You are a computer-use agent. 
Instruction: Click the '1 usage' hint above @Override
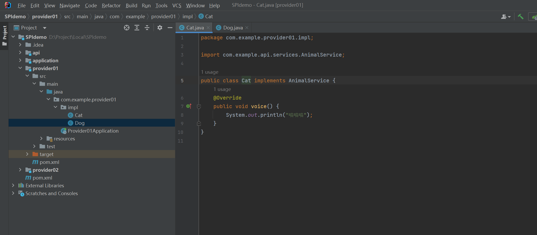pos(222,89)
